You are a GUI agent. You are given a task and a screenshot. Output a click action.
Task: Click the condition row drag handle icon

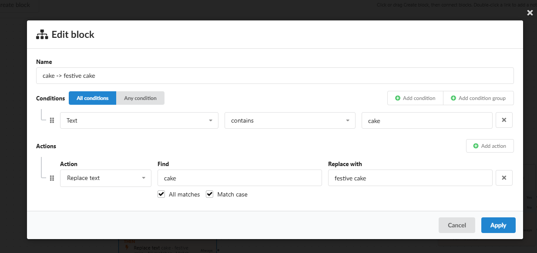(52, 120)
